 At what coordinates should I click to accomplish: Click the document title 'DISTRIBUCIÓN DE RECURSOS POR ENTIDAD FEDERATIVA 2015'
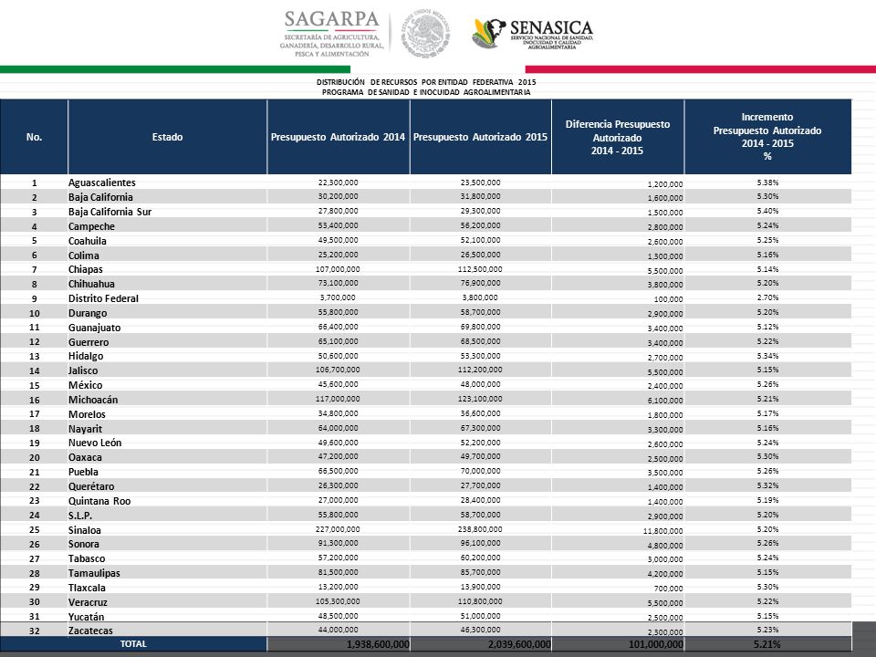pyautogui.click(x=426, y=82)
